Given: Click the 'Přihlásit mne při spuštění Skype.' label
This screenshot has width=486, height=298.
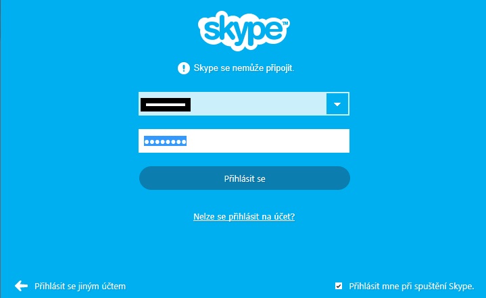Looking at the screenshot, I should tap(412, 287).
